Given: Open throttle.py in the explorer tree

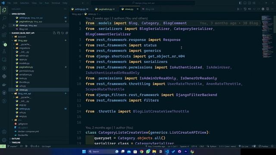Looking at the screenshot, I should [x=24, y=82].
